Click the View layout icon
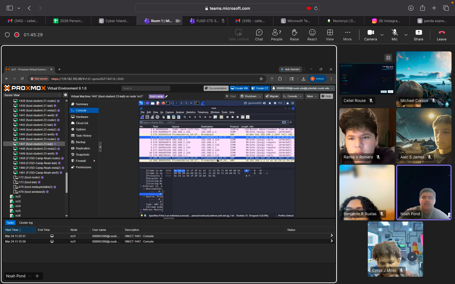This screenshot has width=455, height=284. (330, 35)
